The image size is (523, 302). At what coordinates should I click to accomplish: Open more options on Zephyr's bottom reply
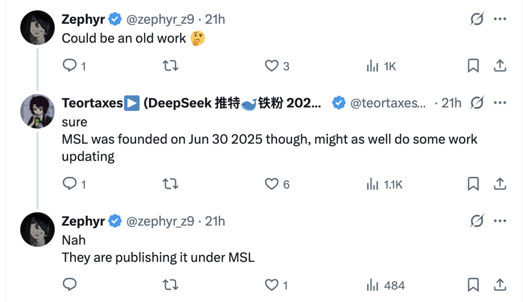pos(500,221)
